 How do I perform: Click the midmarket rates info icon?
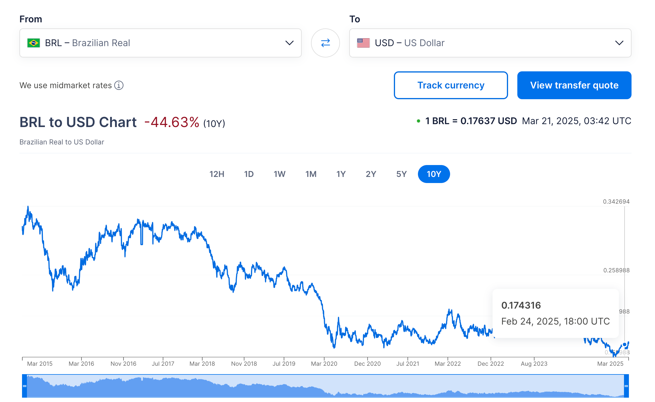(x=119, y=85)
